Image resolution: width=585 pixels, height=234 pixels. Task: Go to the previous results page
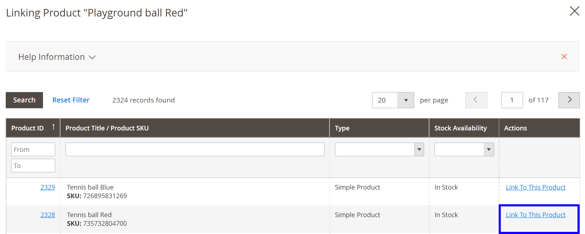(x=476, y=100)
